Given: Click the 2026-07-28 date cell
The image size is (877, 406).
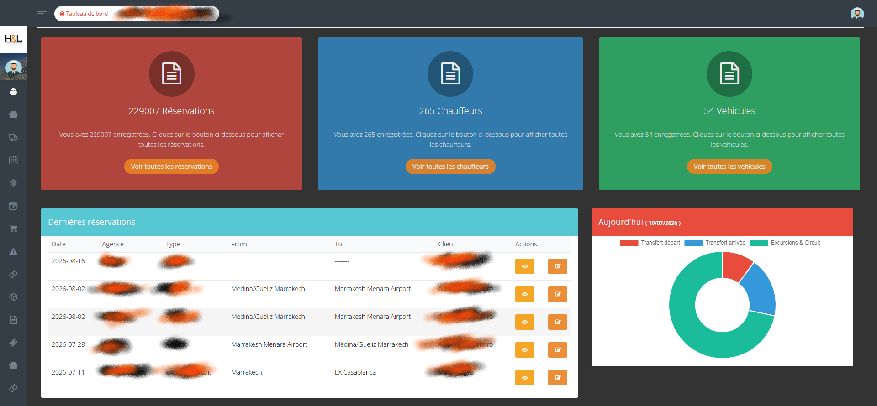Looking at the screenshot, I should pos(68,344).
